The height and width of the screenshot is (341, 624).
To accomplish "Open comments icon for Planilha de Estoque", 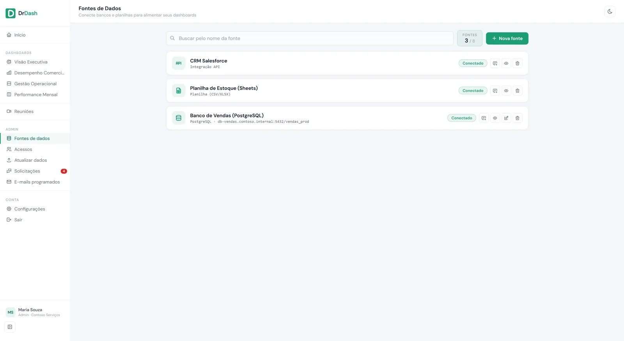I will [x=495, y=90].
